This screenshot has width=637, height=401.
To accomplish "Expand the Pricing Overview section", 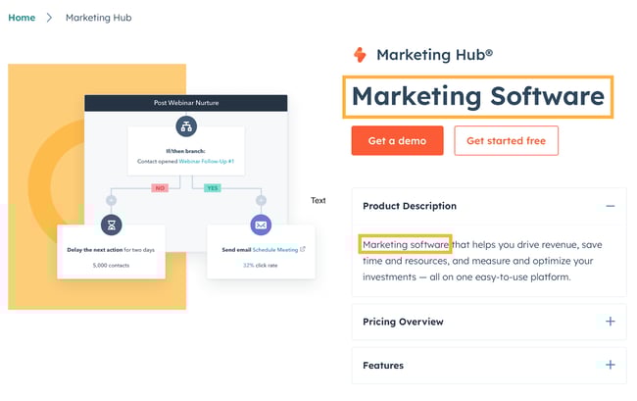I will click(610, 322).
